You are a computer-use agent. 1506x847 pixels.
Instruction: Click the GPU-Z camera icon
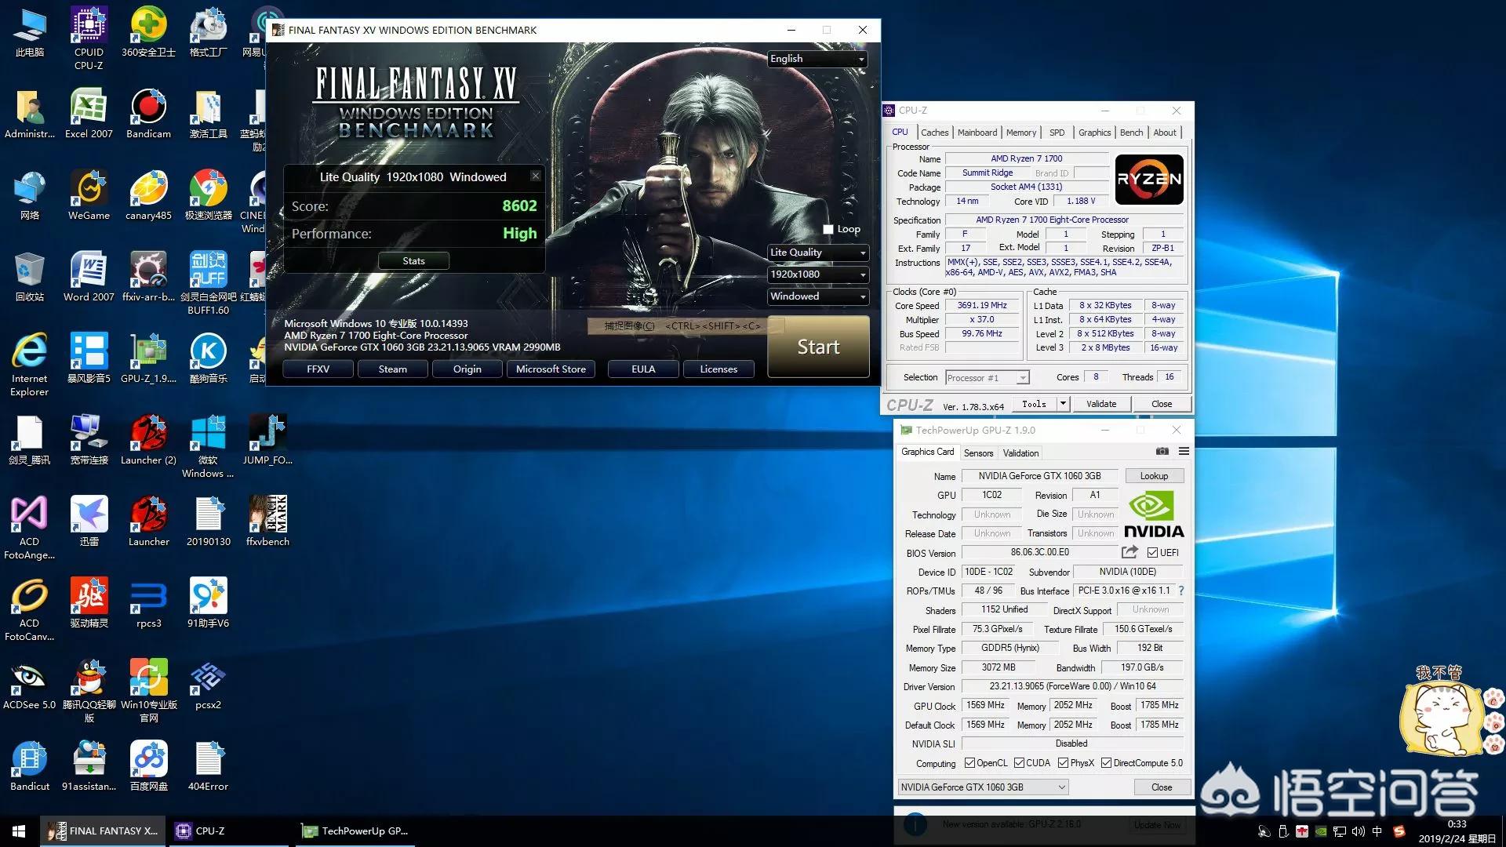pos(1162,452)
